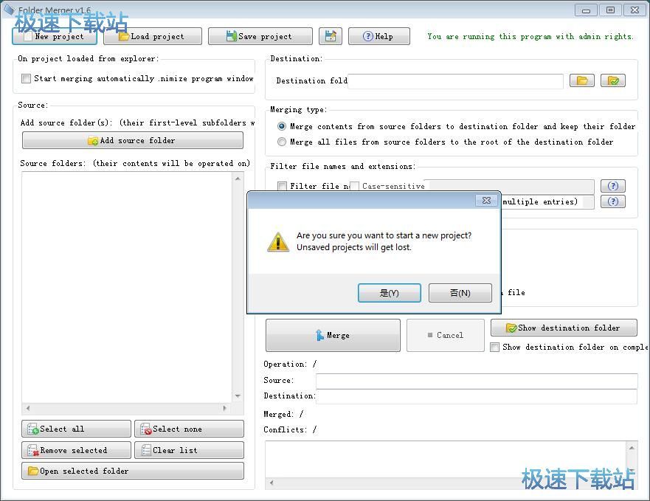The width and height of the screenshot is (650, 501).
Task: Browse for destination folder icon
Action: [582, 80]
